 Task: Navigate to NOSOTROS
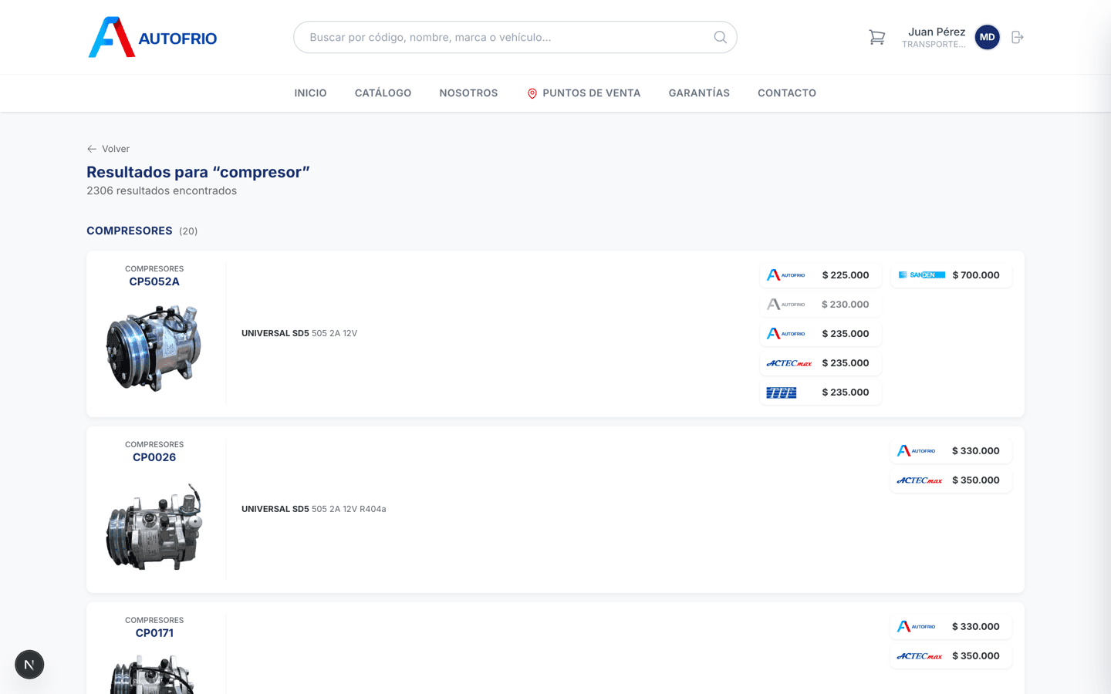(x=468, y=93)
